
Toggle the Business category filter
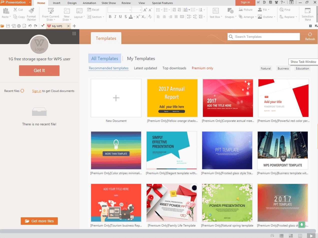point(283,69)
